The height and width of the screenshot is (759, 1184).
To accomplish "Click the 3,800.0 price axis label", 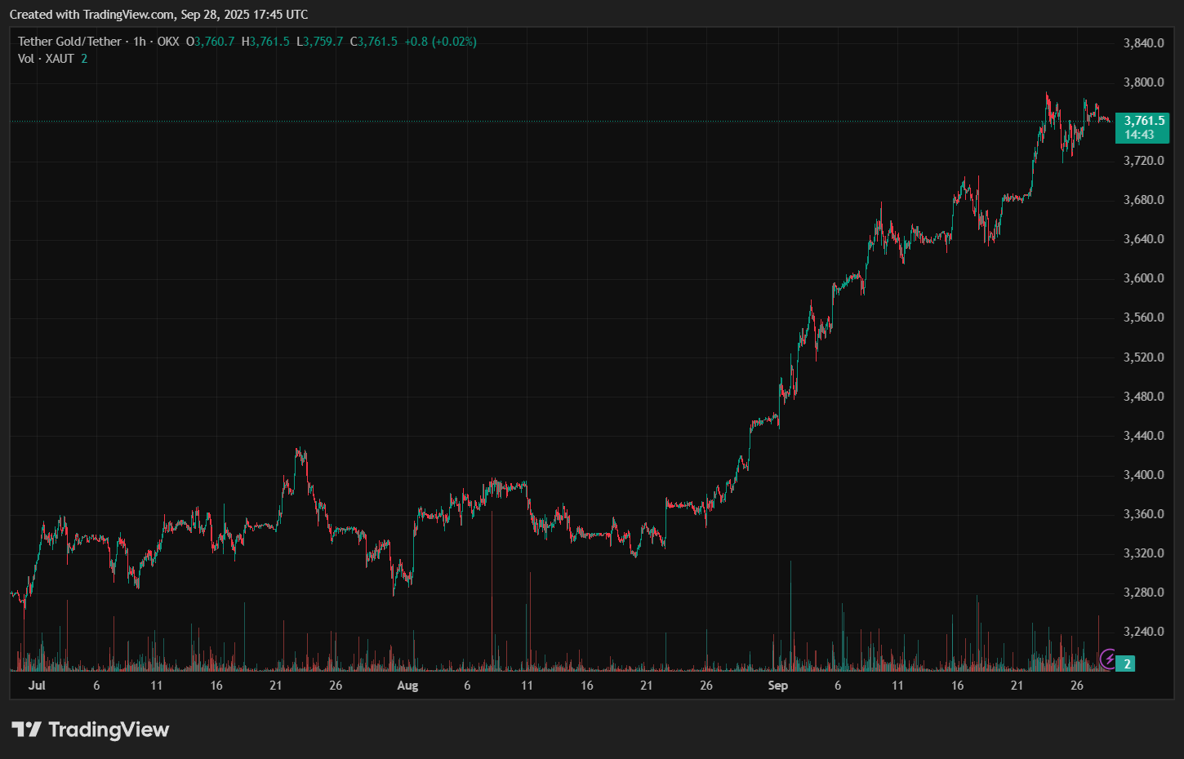I will coord(1143,82).
